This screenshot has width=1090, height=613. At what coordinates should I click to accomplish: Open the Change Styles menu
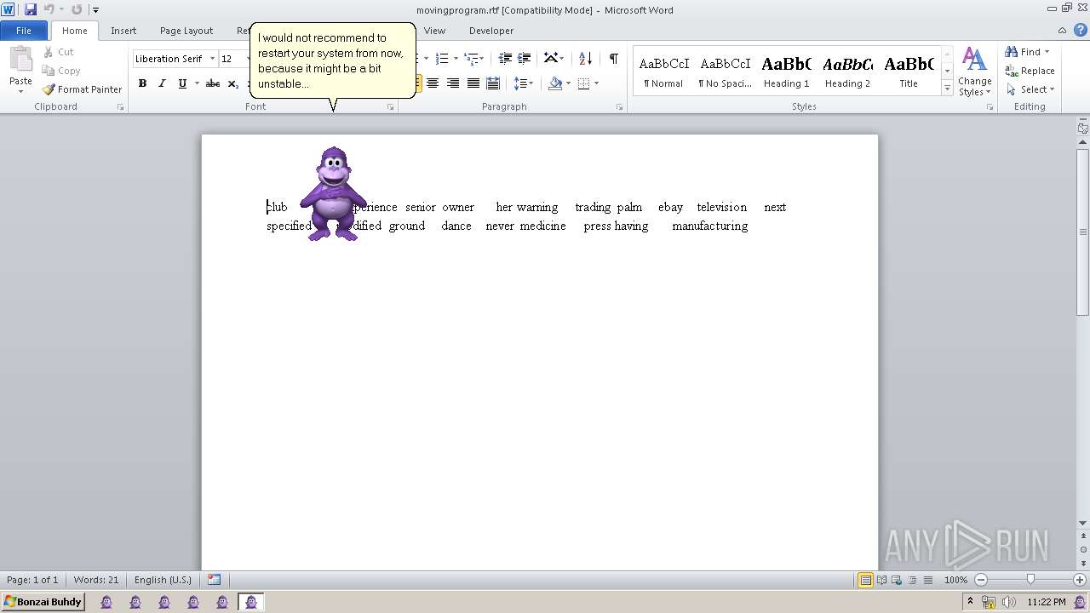[974, 72]
